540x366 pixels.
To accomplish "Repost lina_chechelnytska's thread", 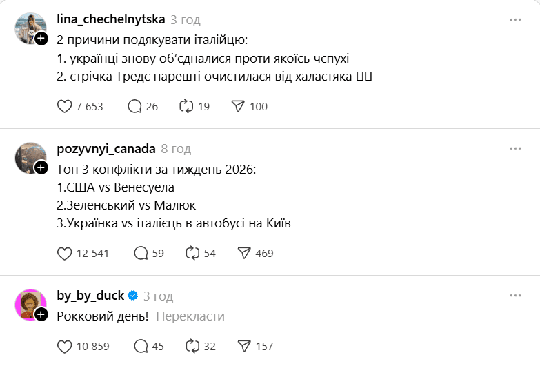I will click(x=186, y=106).
